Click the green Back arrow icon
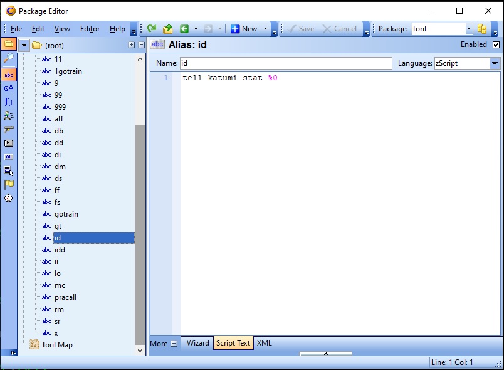The height and width of the screenshot is (370, 504). (184, 29)
